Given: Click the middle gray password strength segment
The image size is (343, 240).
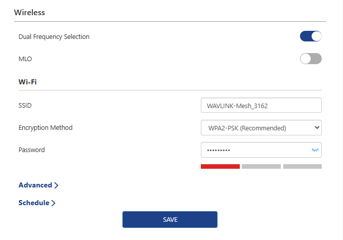Looking at the screenshot, I should pyautogui.click(x=261, y=166).
